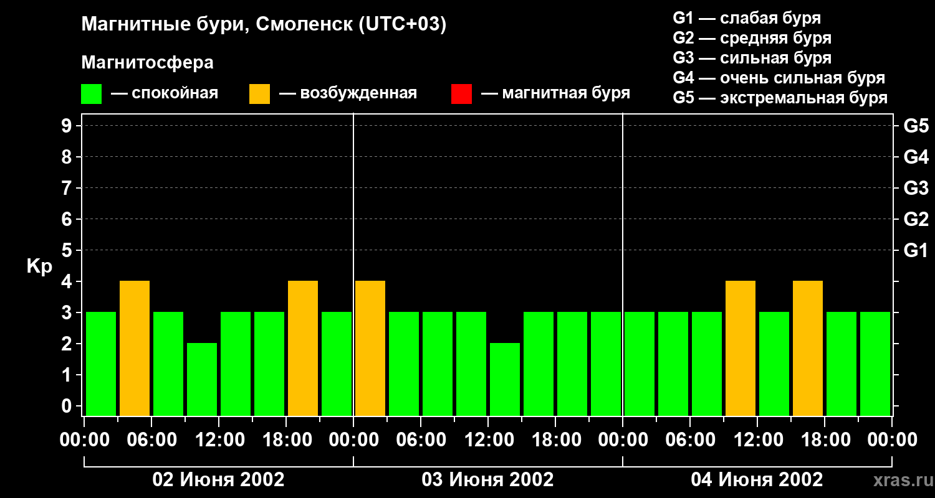
Task: Click the green спокойная legend swatch
Action: point(91,94)
